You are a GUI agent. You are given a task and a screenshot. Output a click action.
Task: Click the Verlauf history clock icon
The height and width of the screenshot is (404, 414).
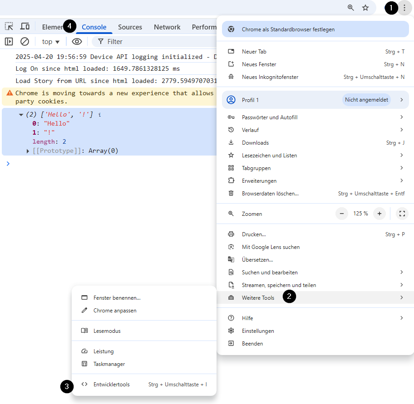pos(231,130)
